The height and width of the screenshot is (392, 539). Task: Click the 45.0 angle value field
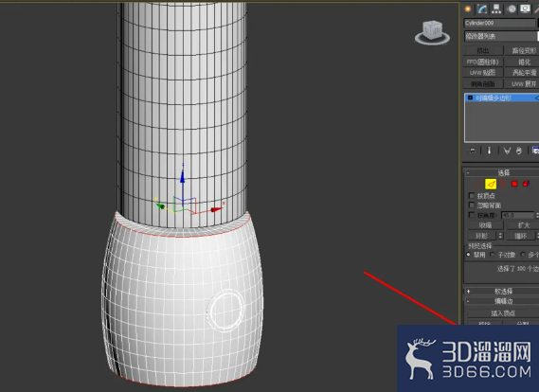click(518, 216)
